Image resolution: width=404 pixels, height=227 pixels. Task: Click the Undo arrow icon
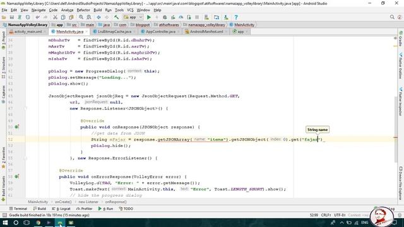point(38,17)
